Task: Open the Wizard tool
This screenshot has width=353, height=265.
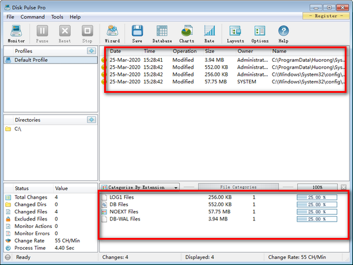Action: (112, 34)
